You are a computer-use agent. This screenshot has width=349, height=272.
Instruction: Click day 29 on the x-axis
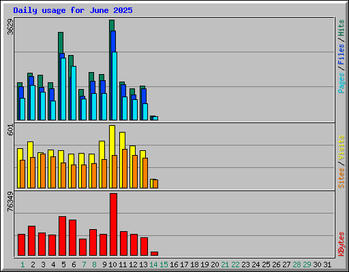click(x=307, y=265)
